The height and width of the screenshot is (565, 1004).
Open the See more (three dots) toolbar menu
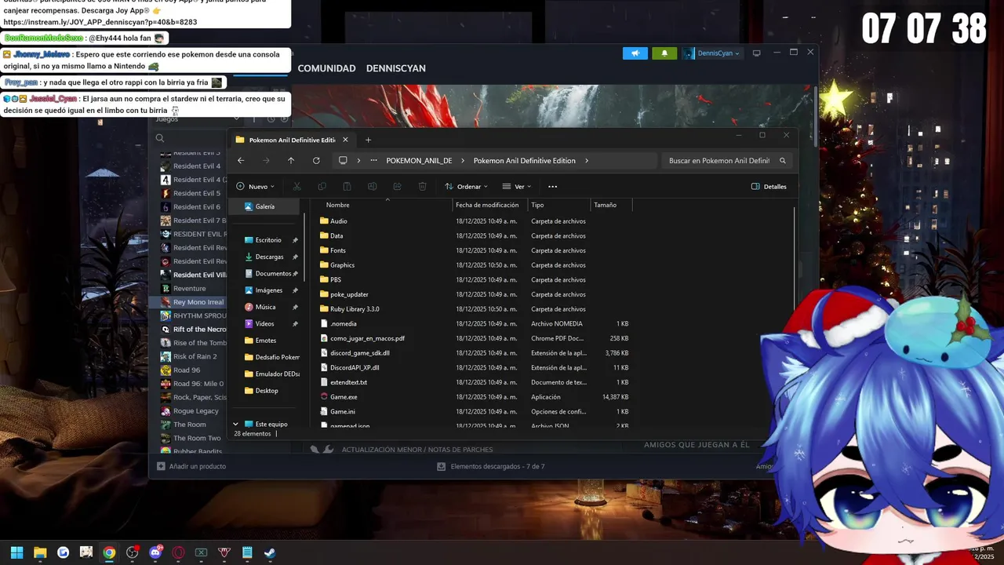click(x=552, y=187)
